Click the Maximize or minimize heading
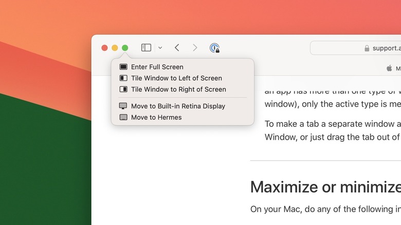The width and height of the screenshot is (401, 225). [325, 186]
